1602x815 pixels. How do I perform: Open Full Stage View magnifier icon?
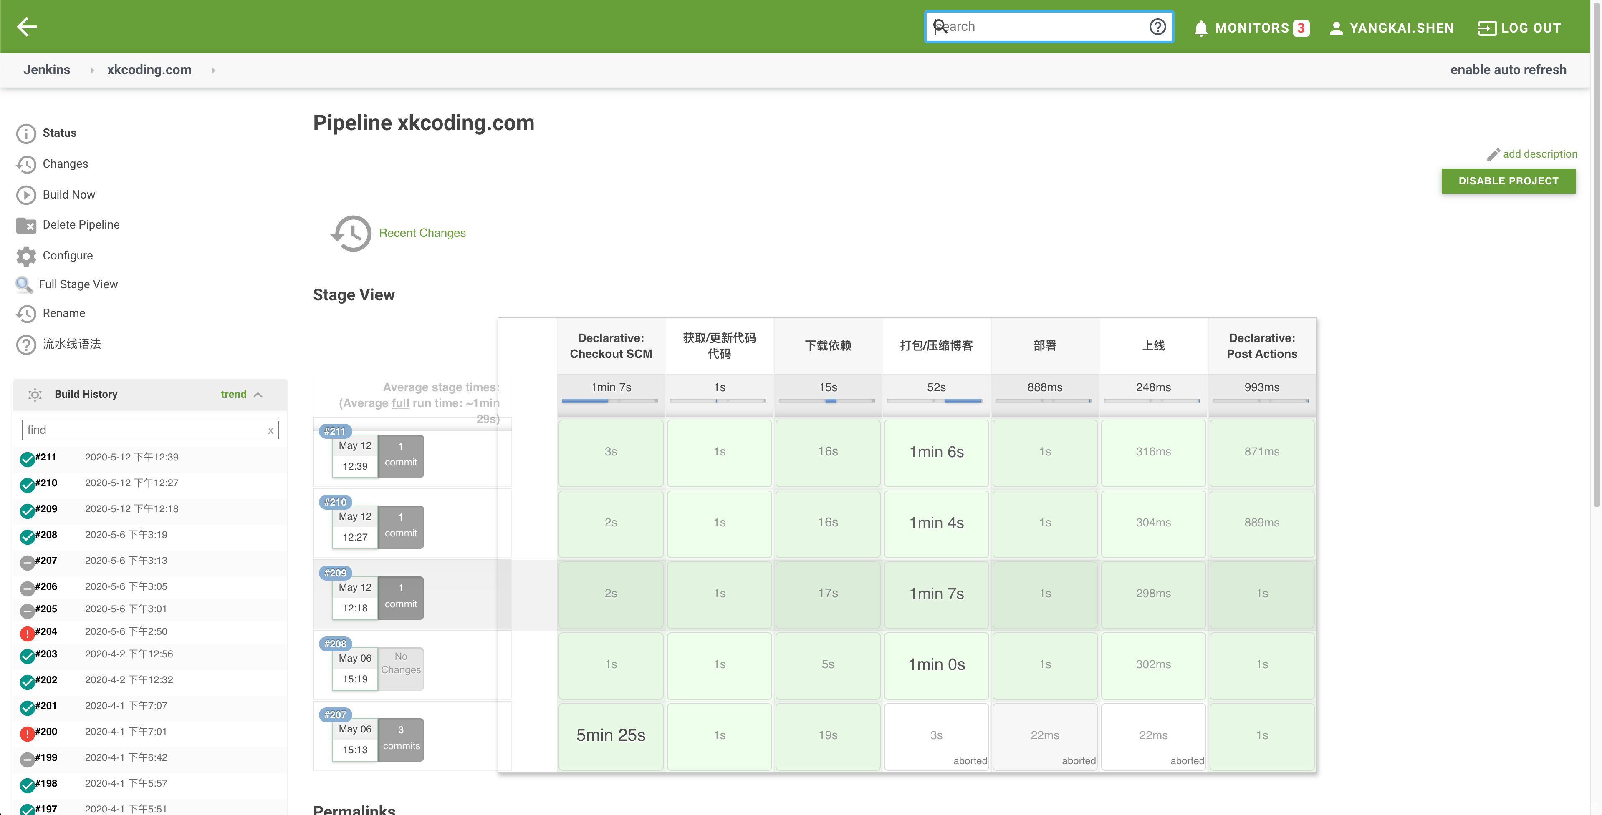(x=24, y=285)
